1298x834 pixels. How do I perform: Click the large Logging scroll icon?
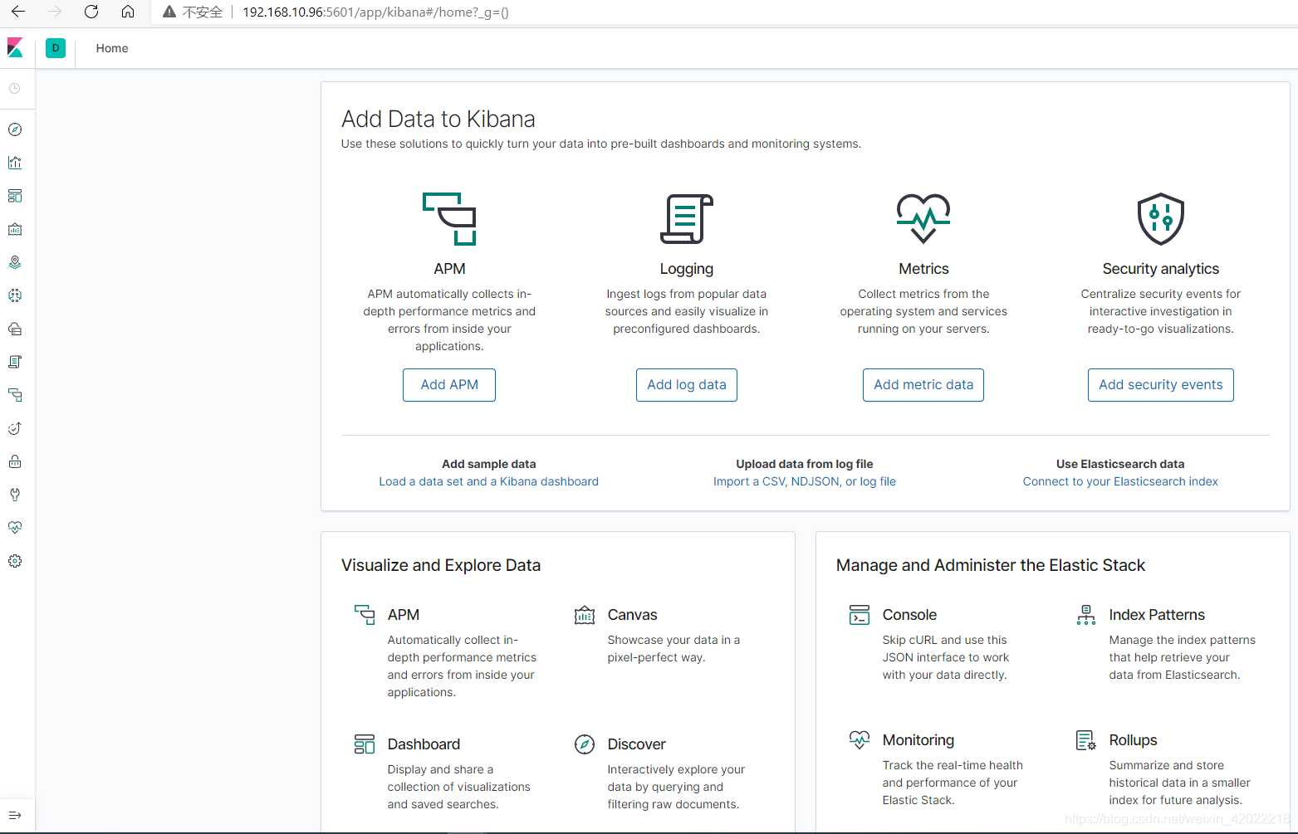click(687, 219)
